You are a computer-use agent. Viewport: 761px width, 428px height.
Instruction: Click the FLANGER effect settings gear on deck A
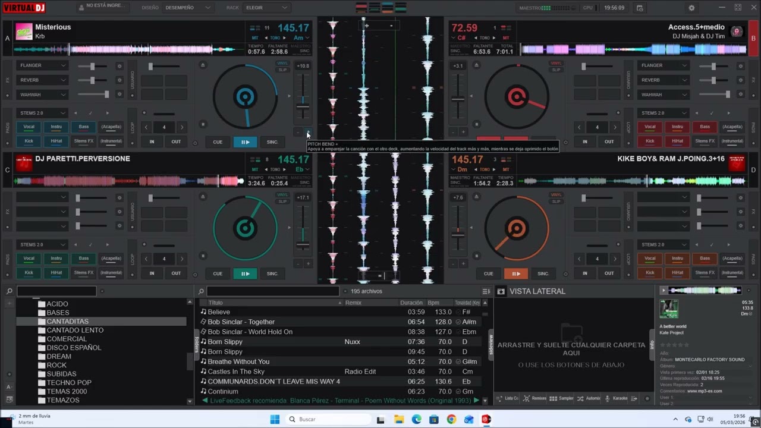click(120, 66)
